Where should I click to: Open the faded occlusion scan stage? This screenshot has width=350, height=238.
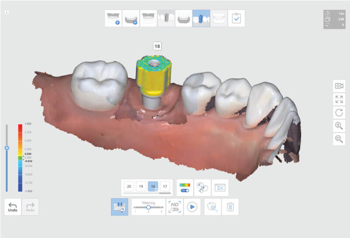tap(219, 18)
